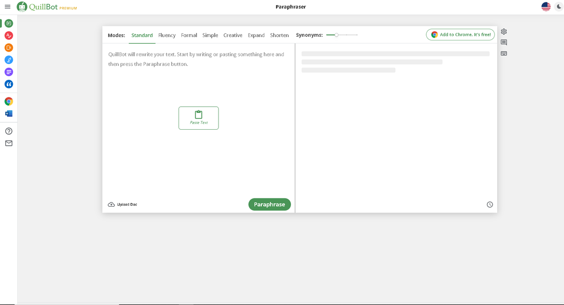The image size is (564, 305).
Task: Click the Synonyms label
Action: click(309, 35)
